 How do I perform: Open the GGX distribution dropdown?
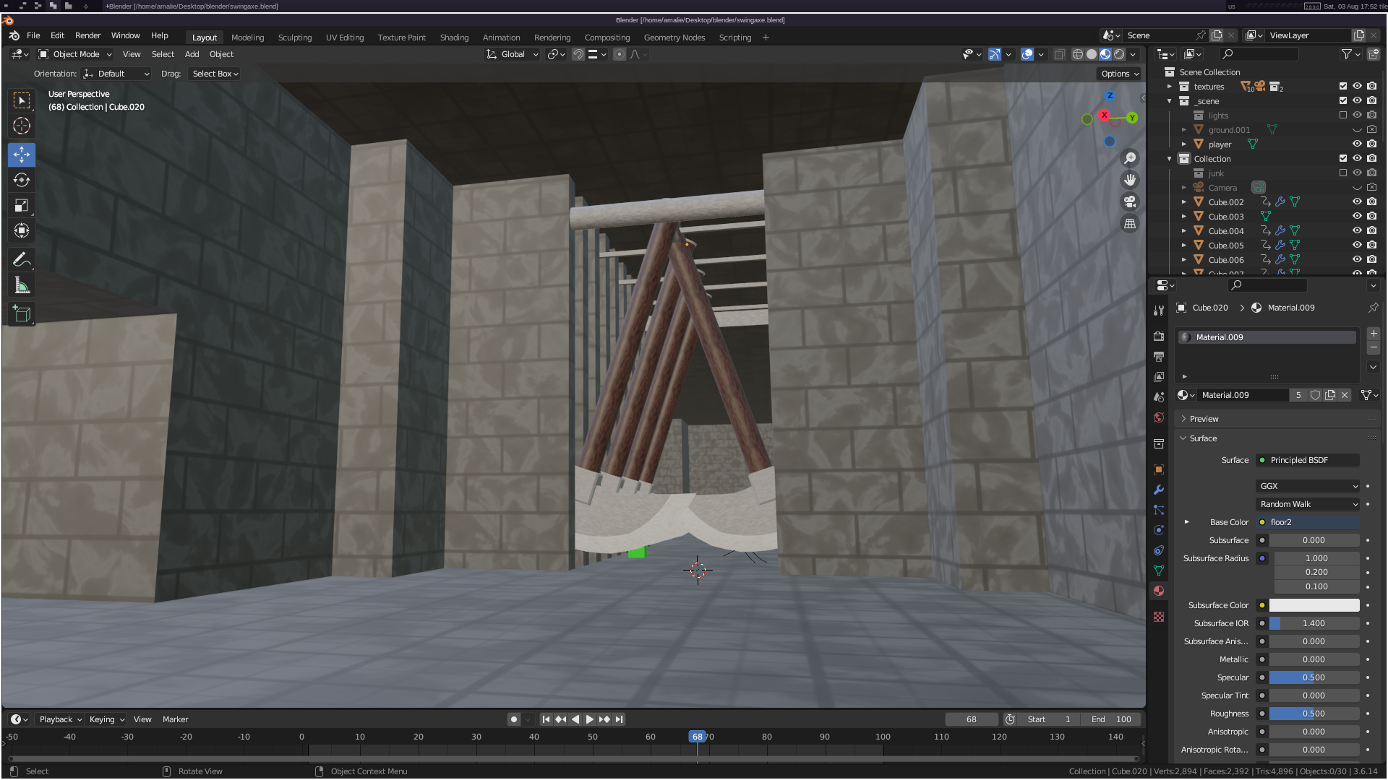(x=1308, y=486)
